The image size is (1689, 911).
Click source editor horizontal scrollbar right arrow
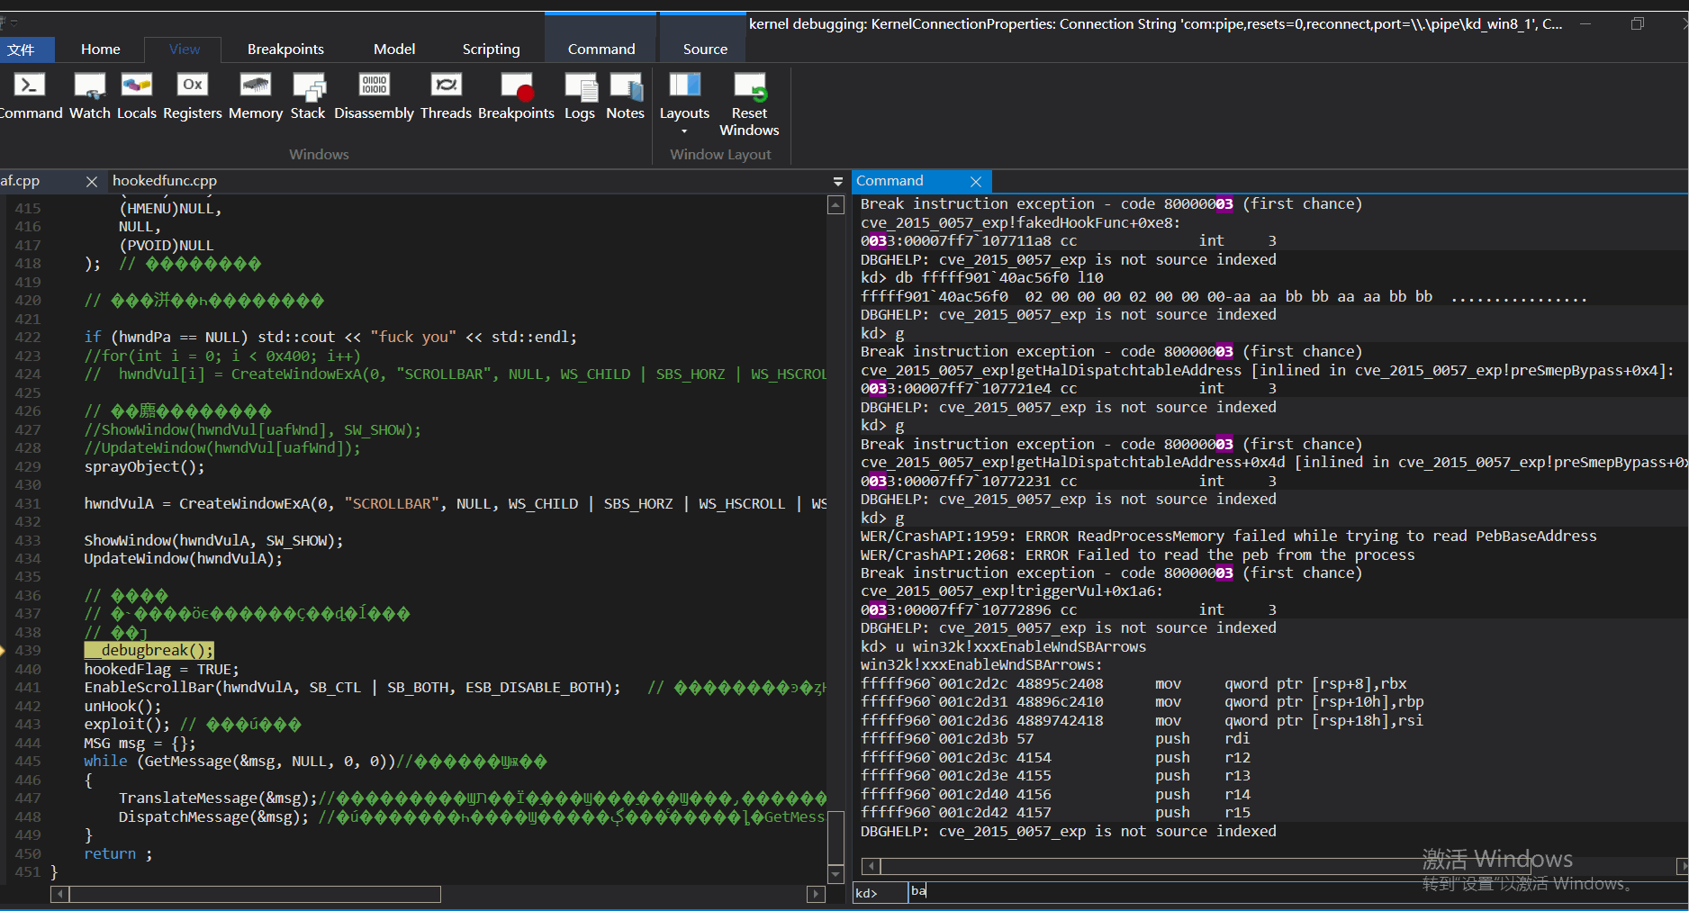click(x=817, y=894)
